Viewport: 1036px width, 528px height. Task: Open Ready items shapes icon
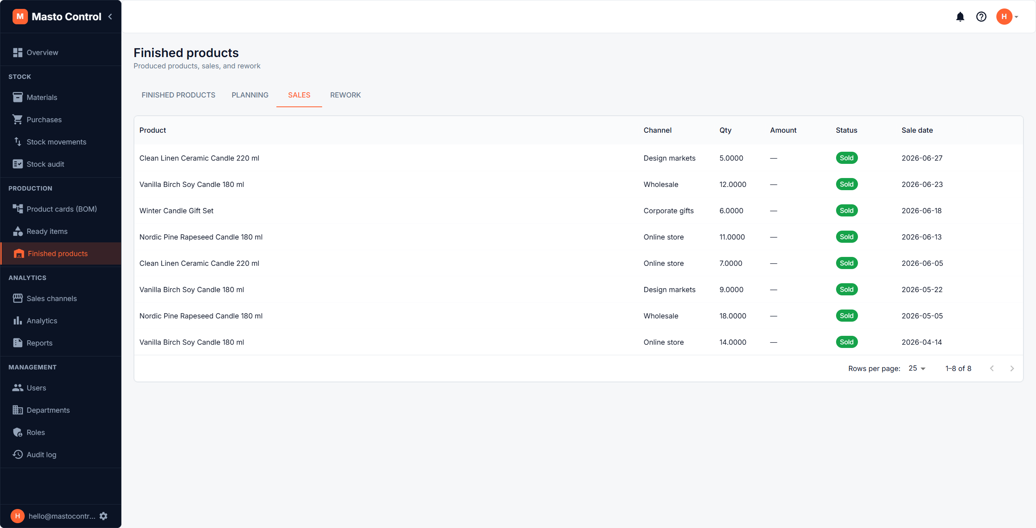tap(17, 231)
